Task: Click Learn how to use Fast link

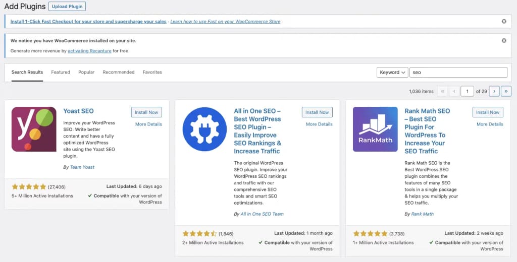Action: [225, 21]
